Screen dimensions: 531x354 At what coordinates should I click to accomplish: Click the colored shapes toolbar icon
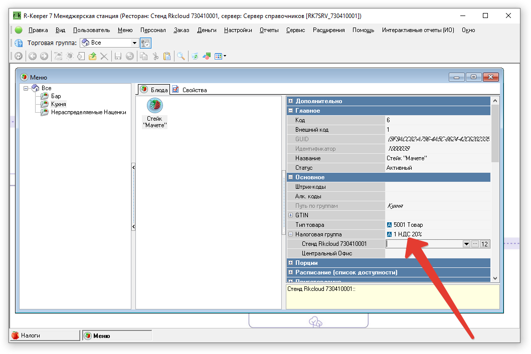(x=206, y=56)
